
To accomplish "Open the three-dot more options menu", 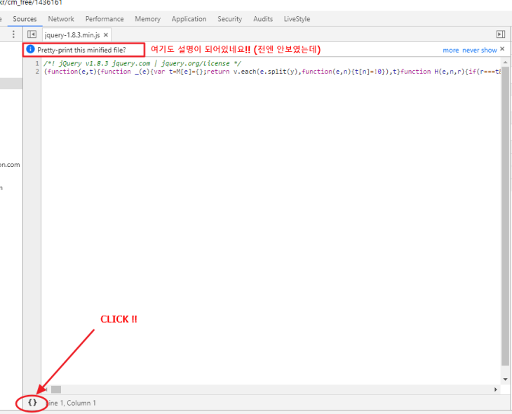I will (x=13, y=34).
